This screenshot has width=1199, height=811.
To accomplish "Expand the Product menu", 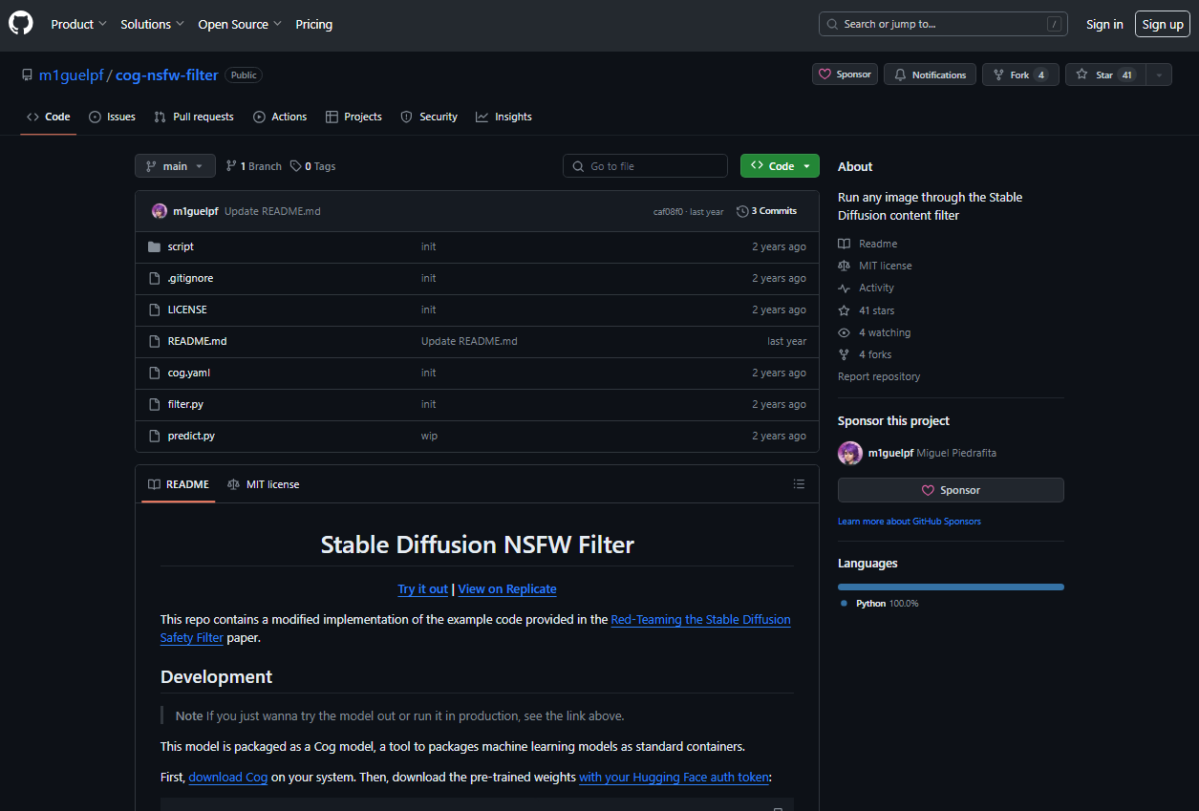I will coord(78,24).
